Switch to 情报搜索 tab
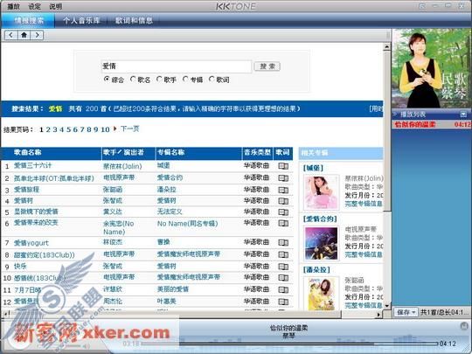 pyautogui.click(x=29, y=20)
